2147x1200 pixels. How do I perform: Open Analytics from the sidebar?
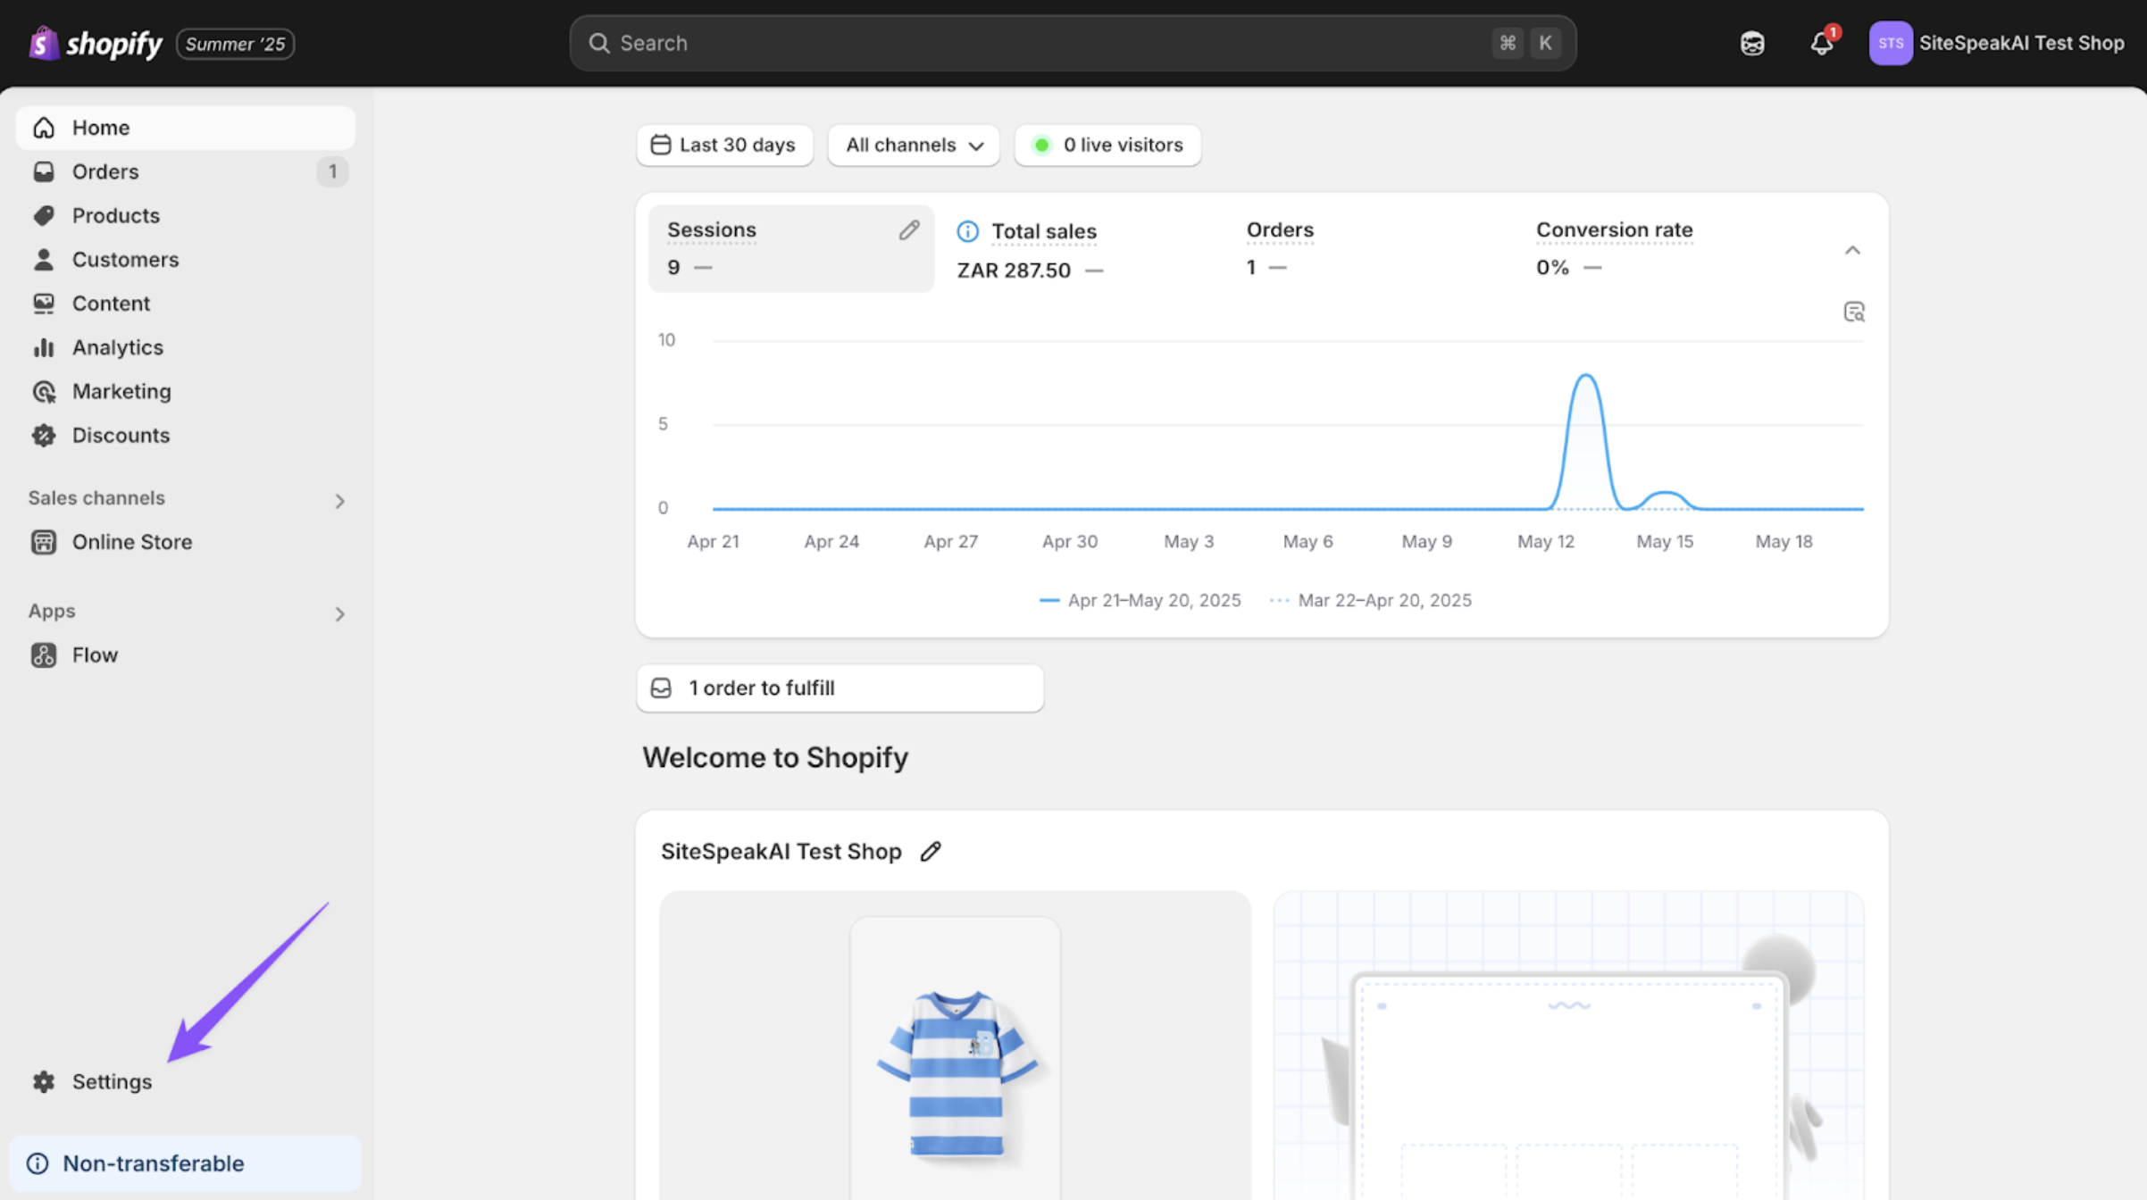pos(118,347)
